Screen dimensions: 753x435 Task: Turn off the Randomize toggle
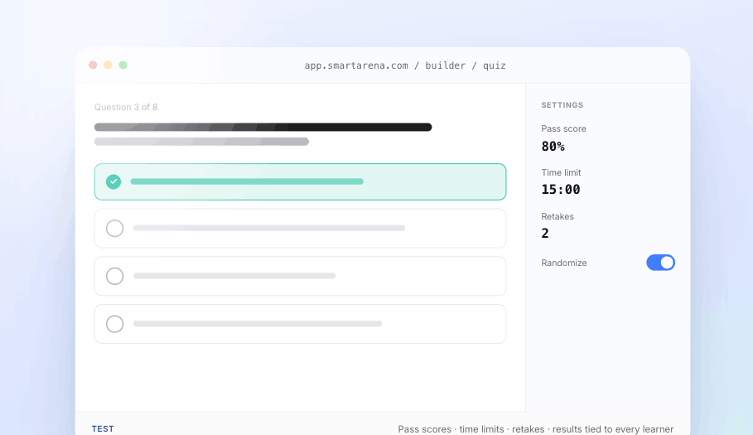coord(660,263)
